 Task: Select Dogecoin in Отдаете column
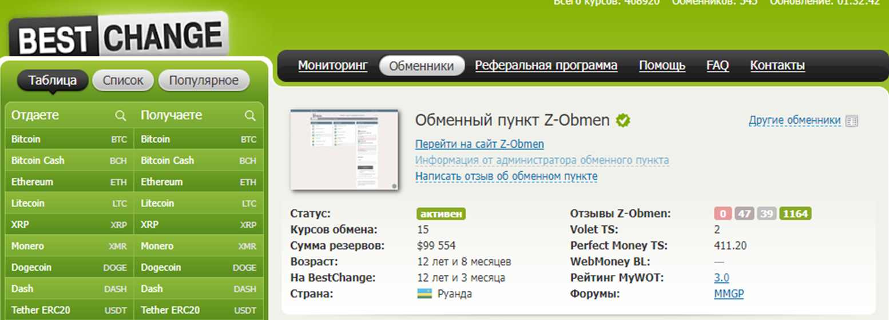69,268
